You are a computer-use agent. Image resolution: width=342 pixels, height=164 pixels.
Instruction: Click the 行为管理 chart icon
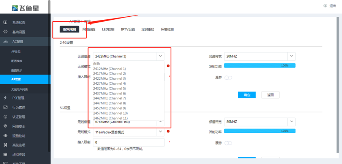[5, 107]
